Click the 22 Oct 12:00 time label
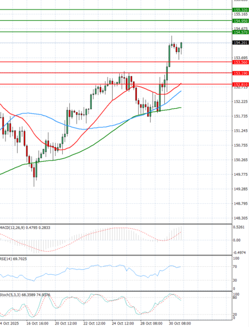 tap(94, 323)
